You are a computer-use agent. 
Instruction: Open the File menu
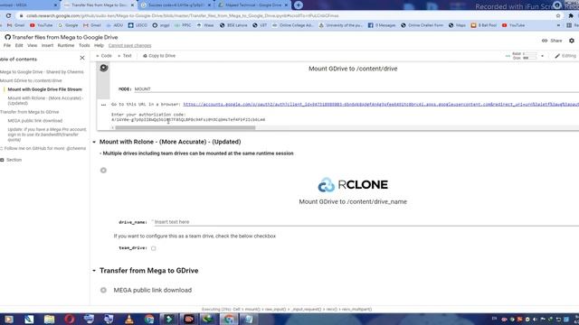tap(7, 45)
